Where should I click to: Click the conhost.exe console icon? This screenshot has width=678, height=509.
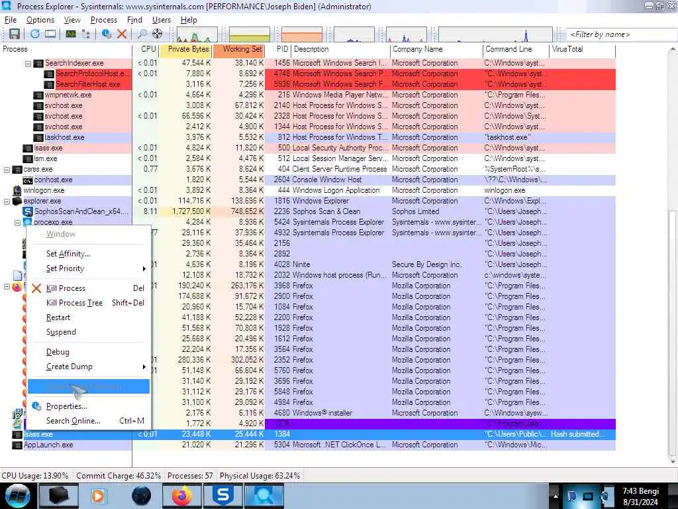[x=28, y=180]
